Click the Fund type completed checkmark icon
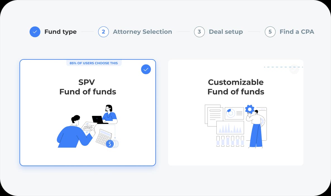Viewport: 331px width, 196px height. coord(35,32)
